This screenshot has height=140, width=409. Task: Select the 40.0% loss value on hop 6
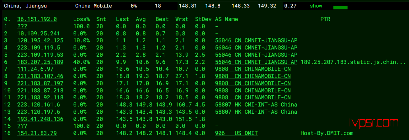click(82, 62)
